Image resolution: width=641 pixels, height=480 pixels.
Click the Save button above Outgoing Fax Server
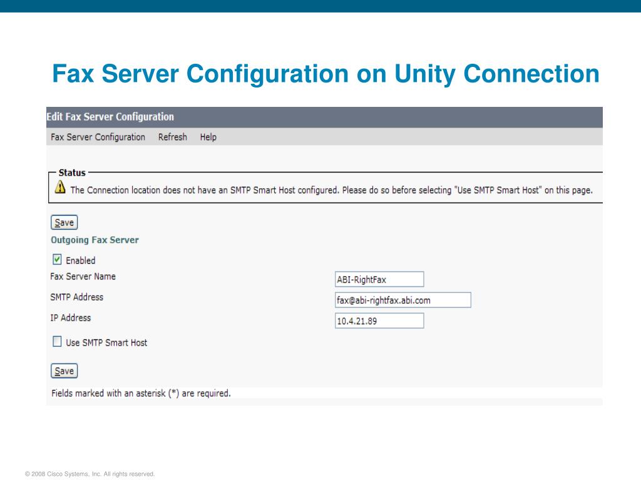tap(64, 222)
